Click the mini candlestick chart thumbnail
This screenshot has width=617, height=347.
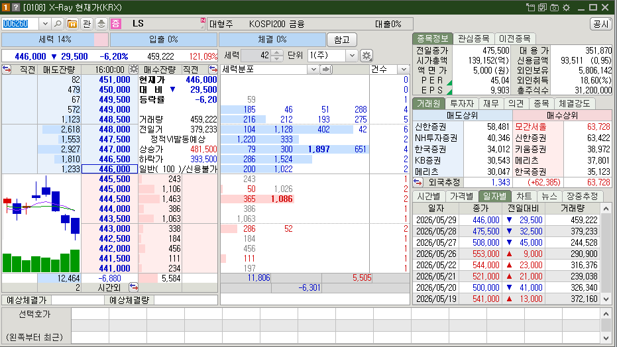coord(41,224)
